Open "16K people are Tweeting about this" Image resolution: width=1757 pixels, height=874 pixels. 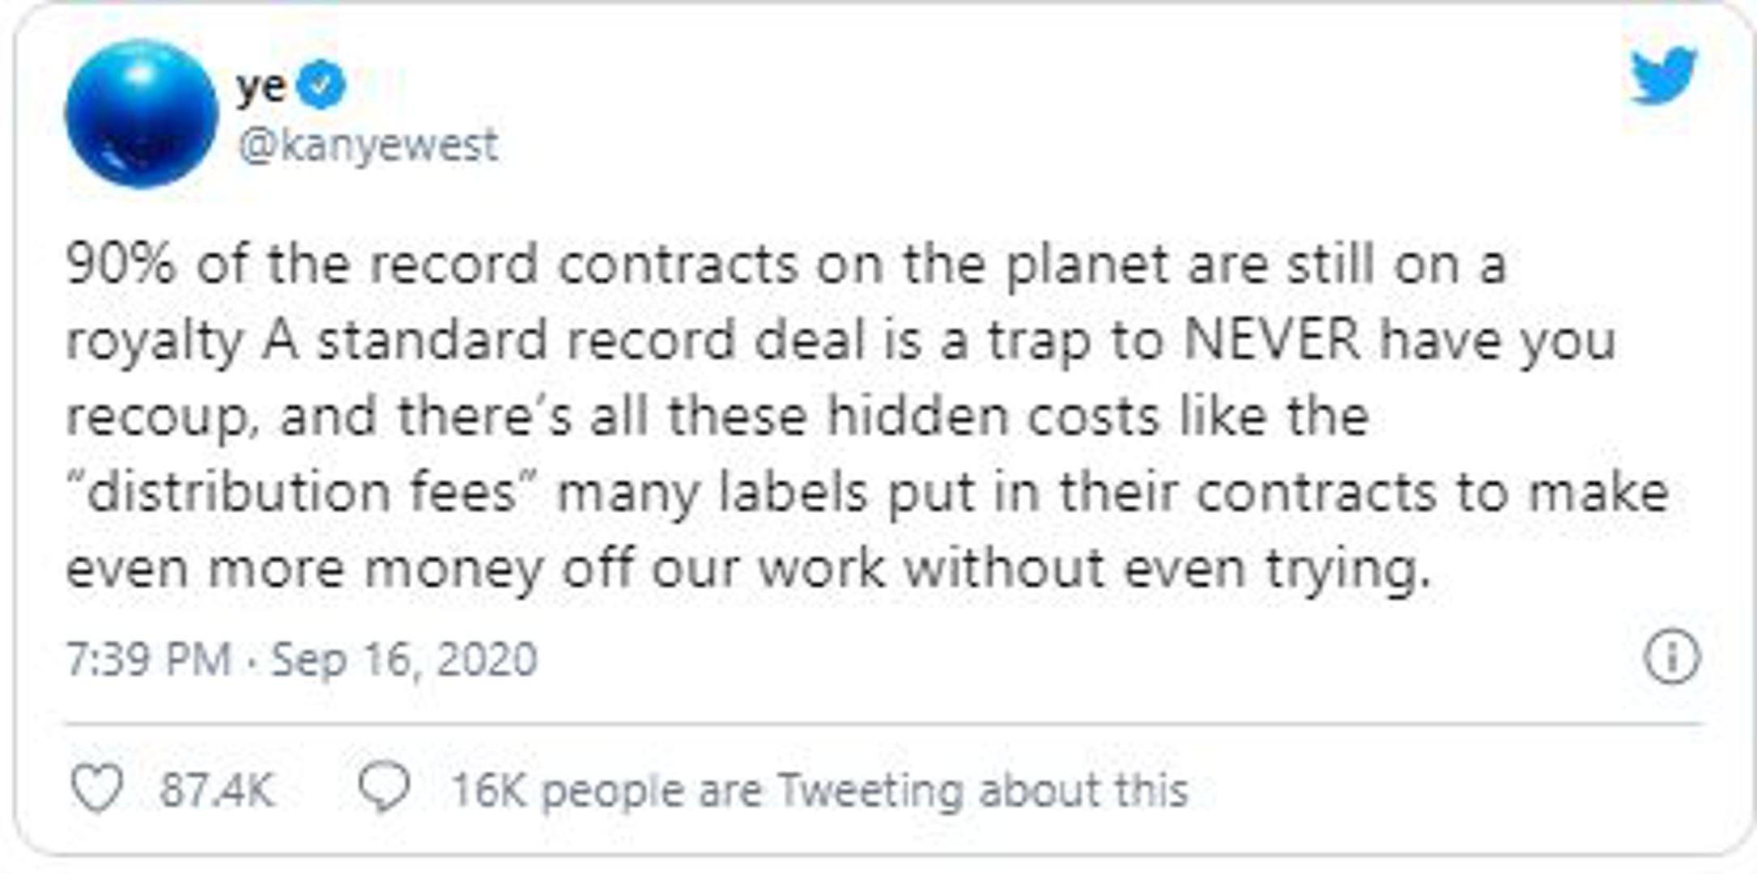point(819,790)
